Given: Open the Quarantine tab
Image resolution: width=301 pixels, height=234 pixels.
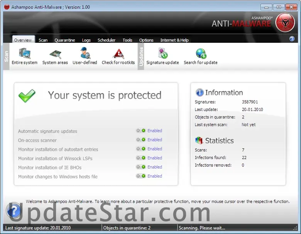Looking at the screenshot, I should pos(65,40).
